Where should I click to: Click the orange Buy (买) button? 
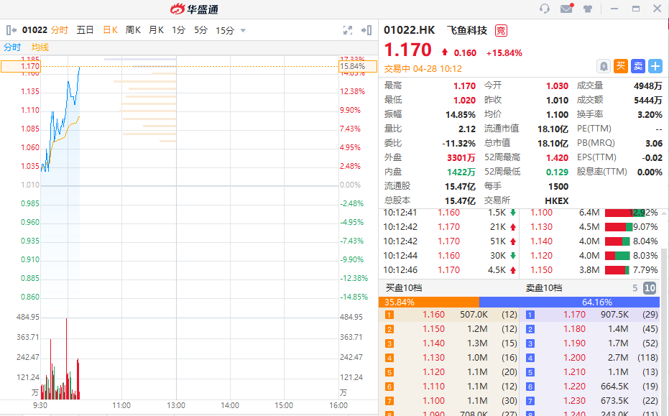[x=621, y=66]
